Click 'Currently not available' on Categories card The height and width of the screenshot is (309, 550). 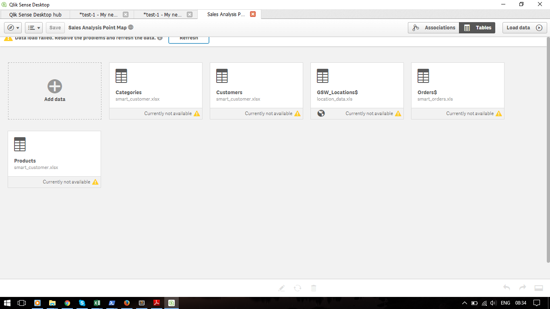pyautogui.click(x=168, y=113)
